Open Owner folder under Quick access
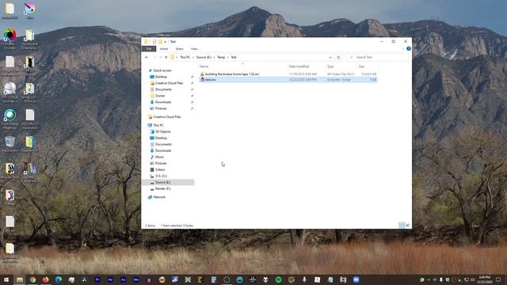The width and height of the screenshot is (507, 285). click(160, 96)
